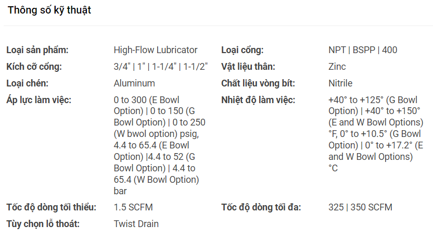
Task: Click the 'Nhiệt độ làm việc:' label
Action: click(258, 100)
